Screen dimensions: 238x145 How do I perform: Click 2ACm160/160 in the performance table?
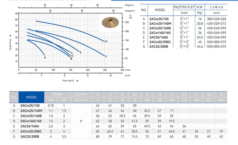31,121
